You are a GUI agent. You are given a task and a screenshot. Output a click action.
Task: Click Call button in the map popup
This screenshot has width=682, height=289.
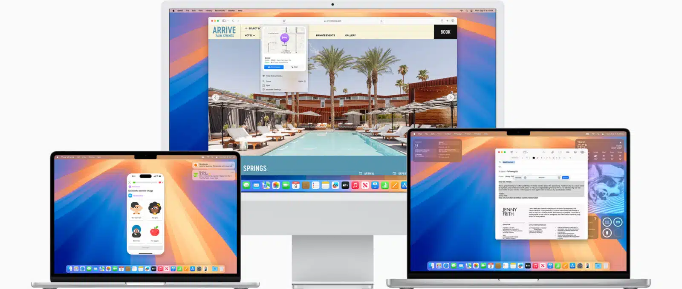click(295, 67)
